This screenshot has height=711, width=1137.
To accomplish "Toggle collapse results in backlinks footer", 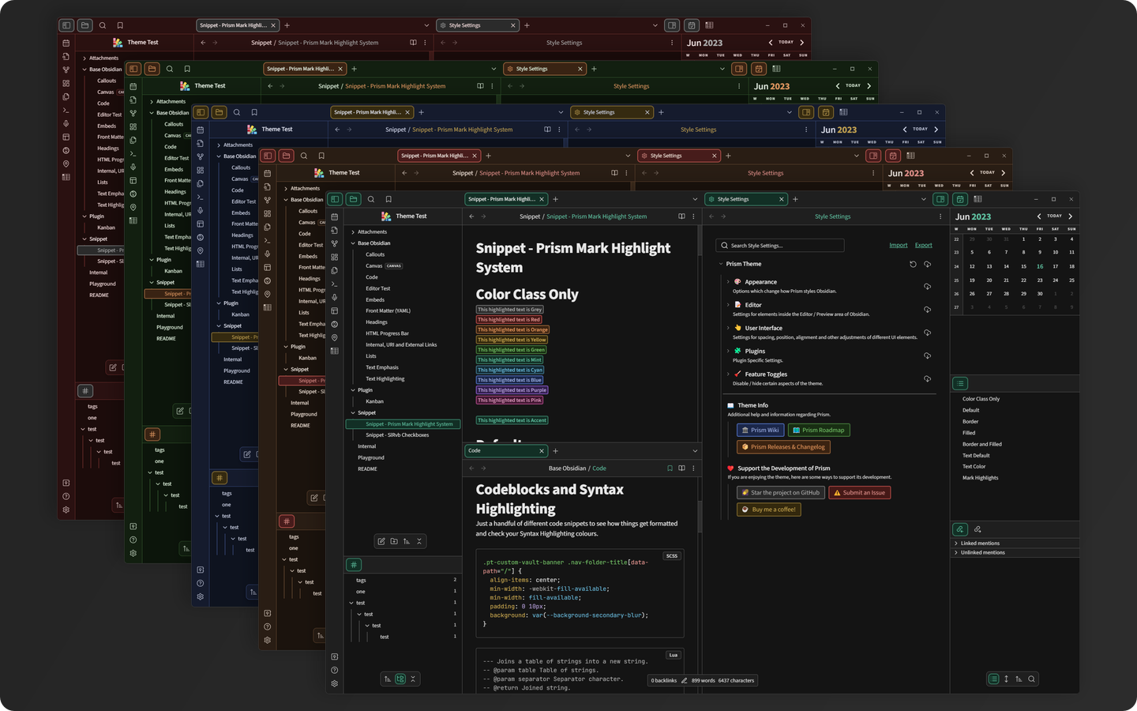I will [x=993, y=679].
